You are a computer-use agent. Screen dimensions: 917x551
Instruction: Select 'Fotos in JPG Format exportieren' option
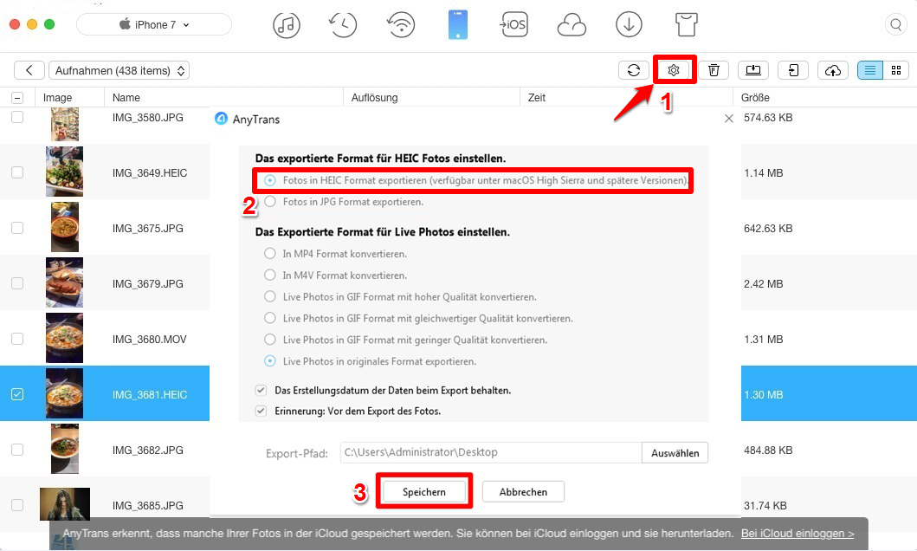pyautogui.click(x=269, y=202)
